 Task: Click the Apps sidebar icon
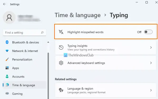click(7, 68)
